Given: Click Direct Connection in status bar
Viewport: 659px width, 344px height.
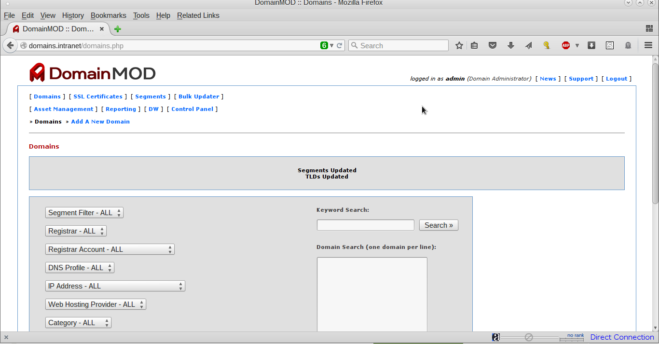Looking at the screenshot, I should click(622, 337).
